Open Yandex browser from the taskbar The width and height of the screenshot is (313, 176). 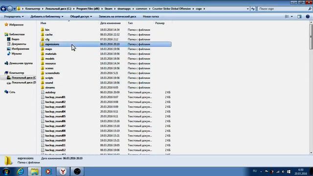coord(63,172)
